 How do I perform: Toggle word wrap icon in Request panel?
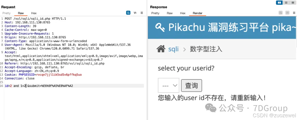[128, 13]
